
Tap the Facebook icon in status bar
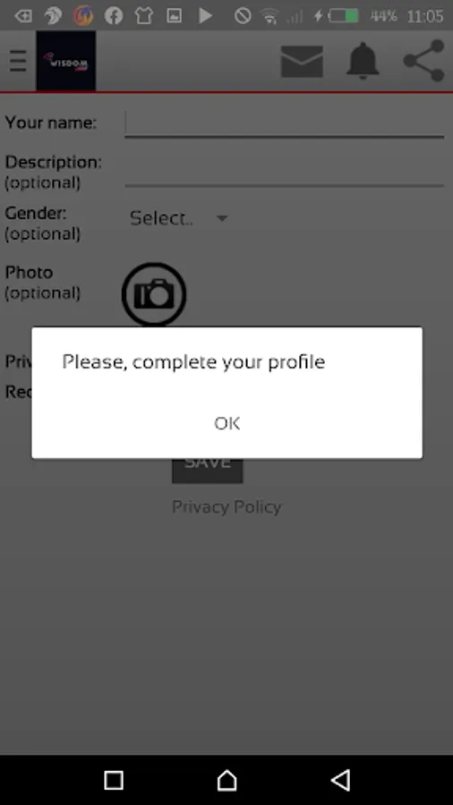[114, 16]
